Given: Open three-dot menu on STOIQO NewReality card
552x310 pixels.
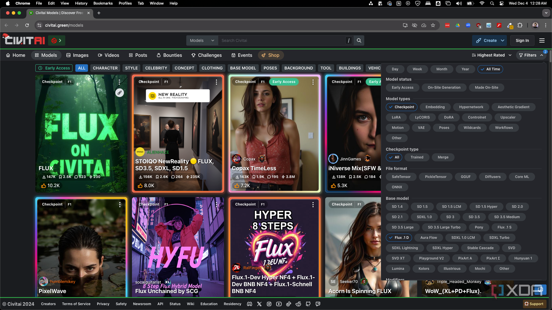Looking at the screenshot, I should coord(216,82).
